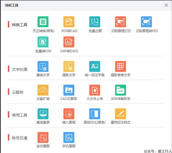Click the 特权工具 dialog title

12,5
